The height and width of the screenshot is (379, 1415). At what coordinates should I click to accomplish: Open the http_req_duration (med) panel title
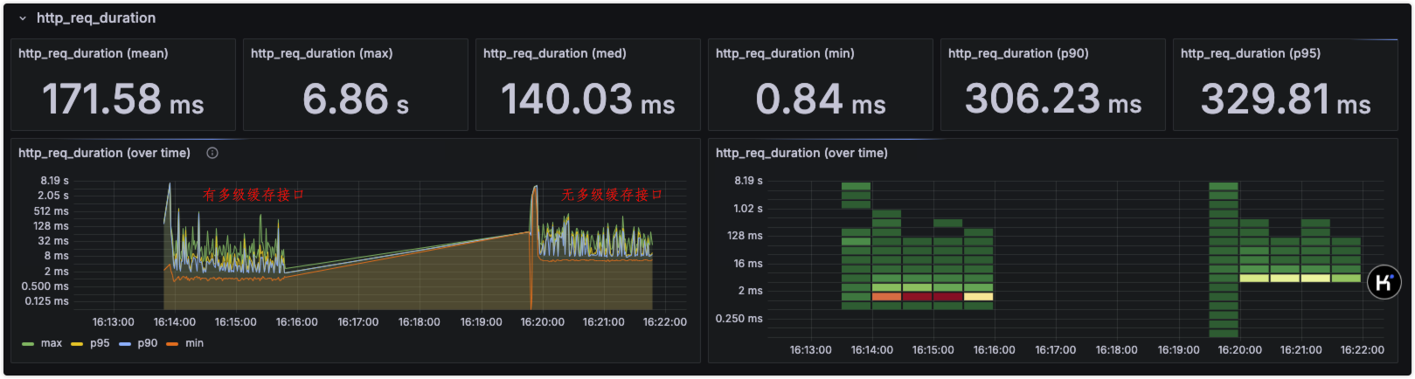555,53
